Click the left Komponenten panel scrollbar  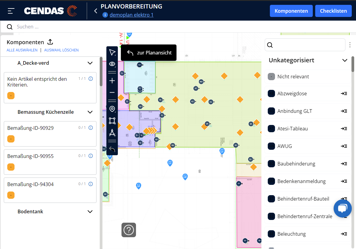(x=101, y=72)
